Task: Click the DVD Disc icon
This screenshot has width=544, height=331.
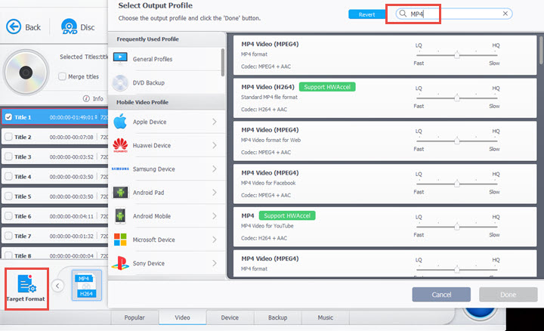Action: 69,26
